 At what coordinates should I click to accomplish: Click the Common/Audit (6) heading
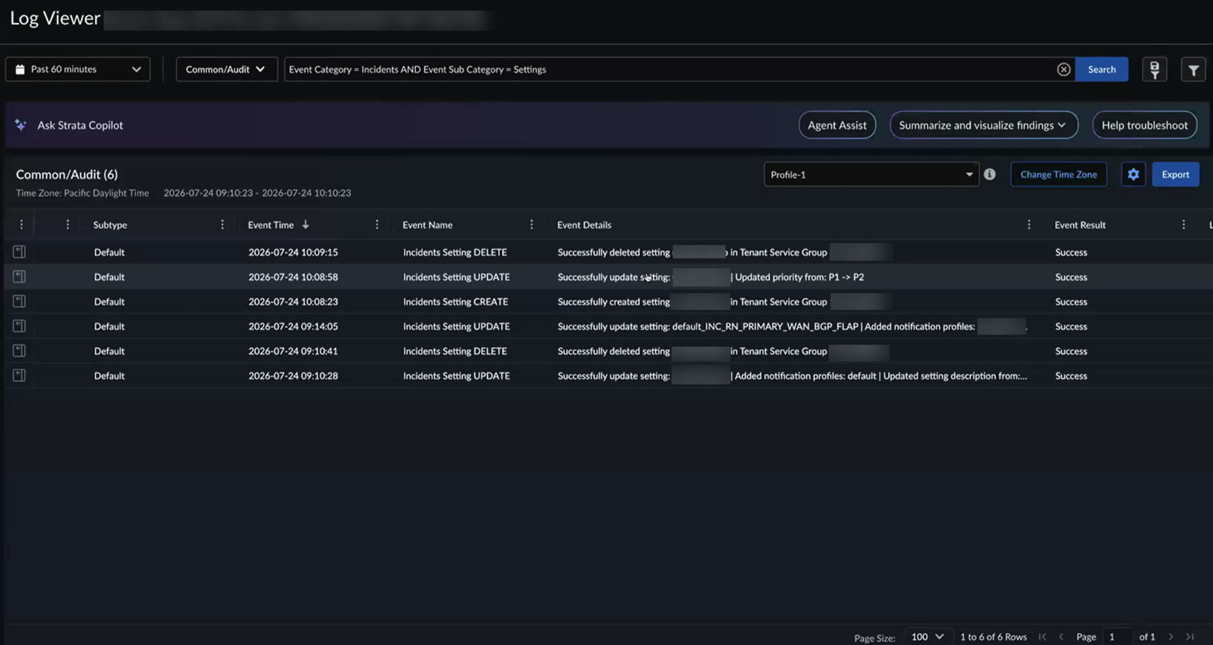(67, 174)
